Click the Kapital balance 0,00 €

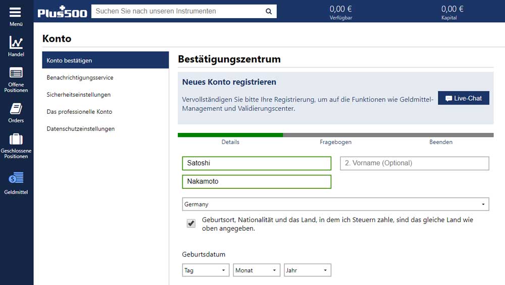(452, 9)
